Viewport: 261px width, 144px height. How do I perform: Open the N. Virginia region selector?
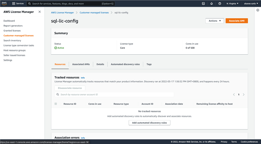(233, 3)
